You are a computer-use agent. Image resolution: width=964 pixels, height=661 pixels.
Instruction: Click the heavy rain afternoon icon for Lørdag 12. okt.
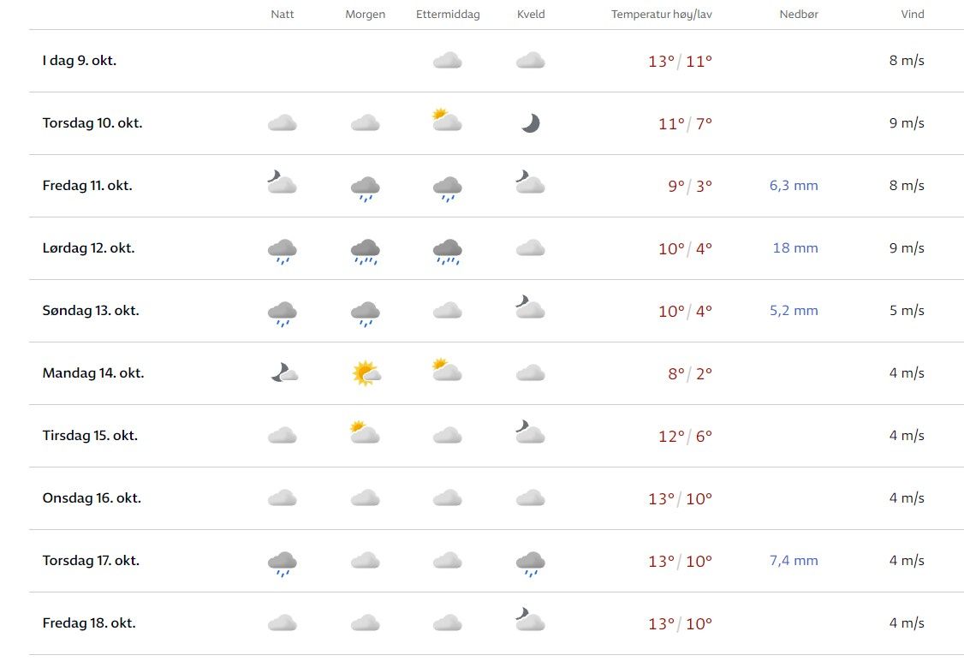click(448, 250)
